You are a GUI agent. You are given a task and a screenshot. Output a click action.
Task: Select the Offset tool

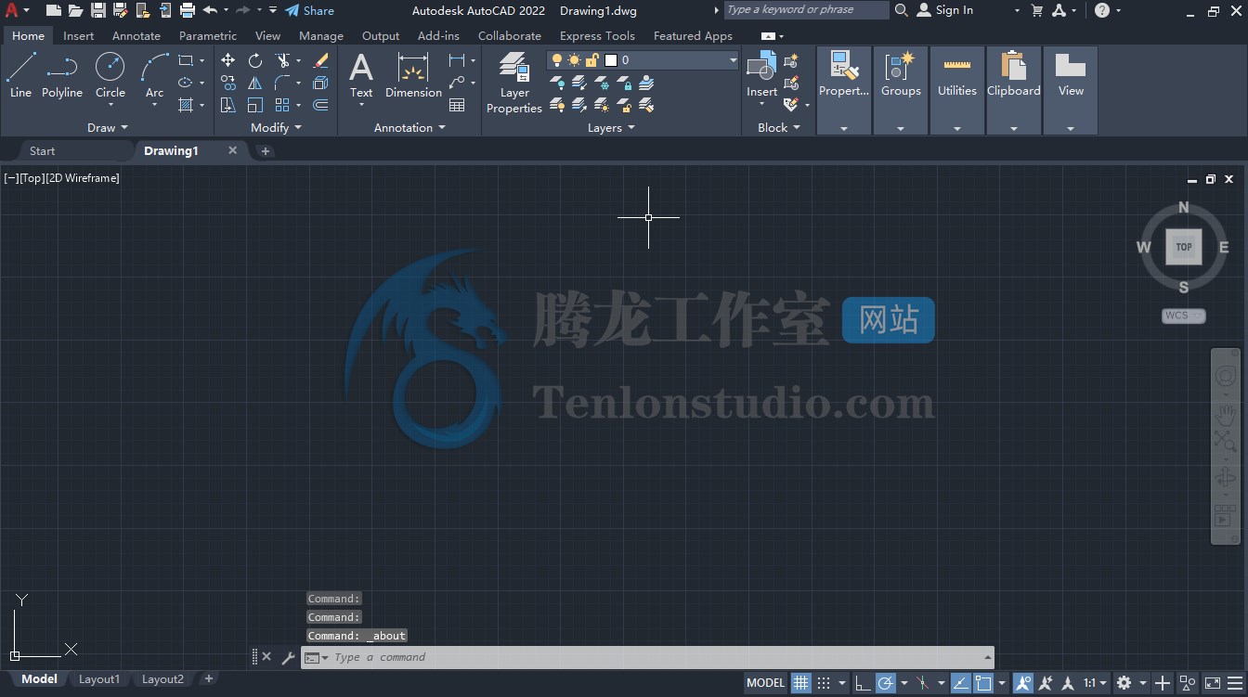tap(321, 105)
